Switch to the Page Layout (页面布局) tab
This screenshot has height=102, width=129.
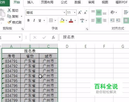pyautogui.click(x=47, y=2)
